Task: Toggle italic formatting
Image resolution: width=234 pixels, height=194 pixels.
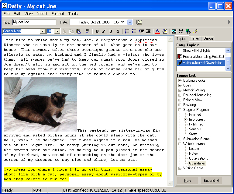Action: pos(104,31)
